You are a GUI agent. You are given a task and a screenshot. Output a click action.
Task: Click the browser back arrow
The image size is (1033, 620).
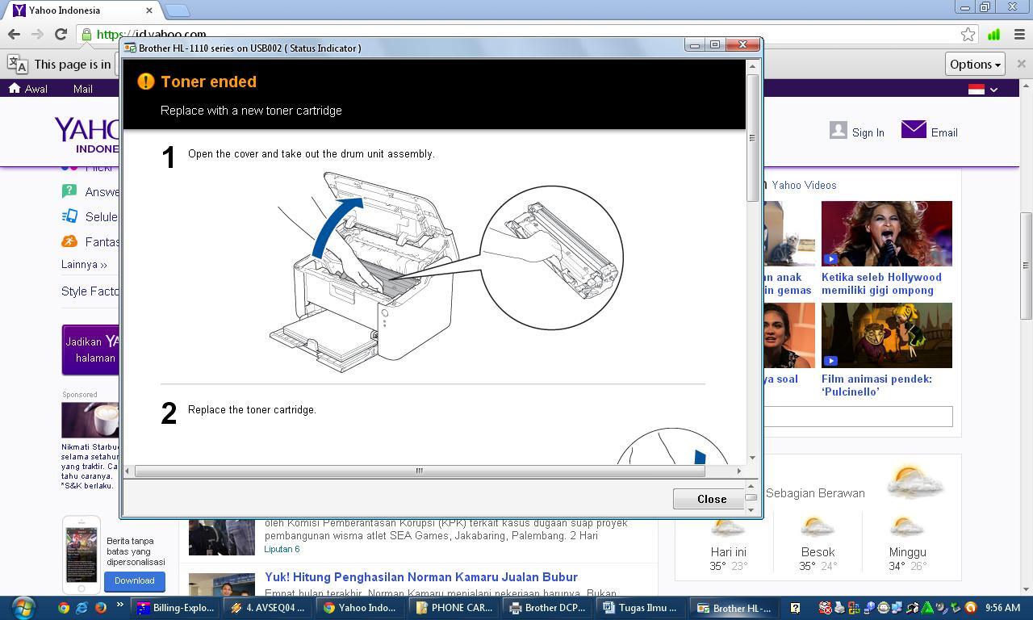(14, 34)
